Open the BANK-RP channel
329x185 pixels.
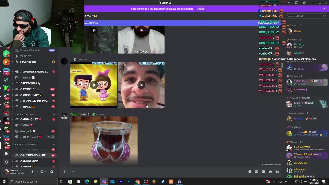(x=35, y=161)
